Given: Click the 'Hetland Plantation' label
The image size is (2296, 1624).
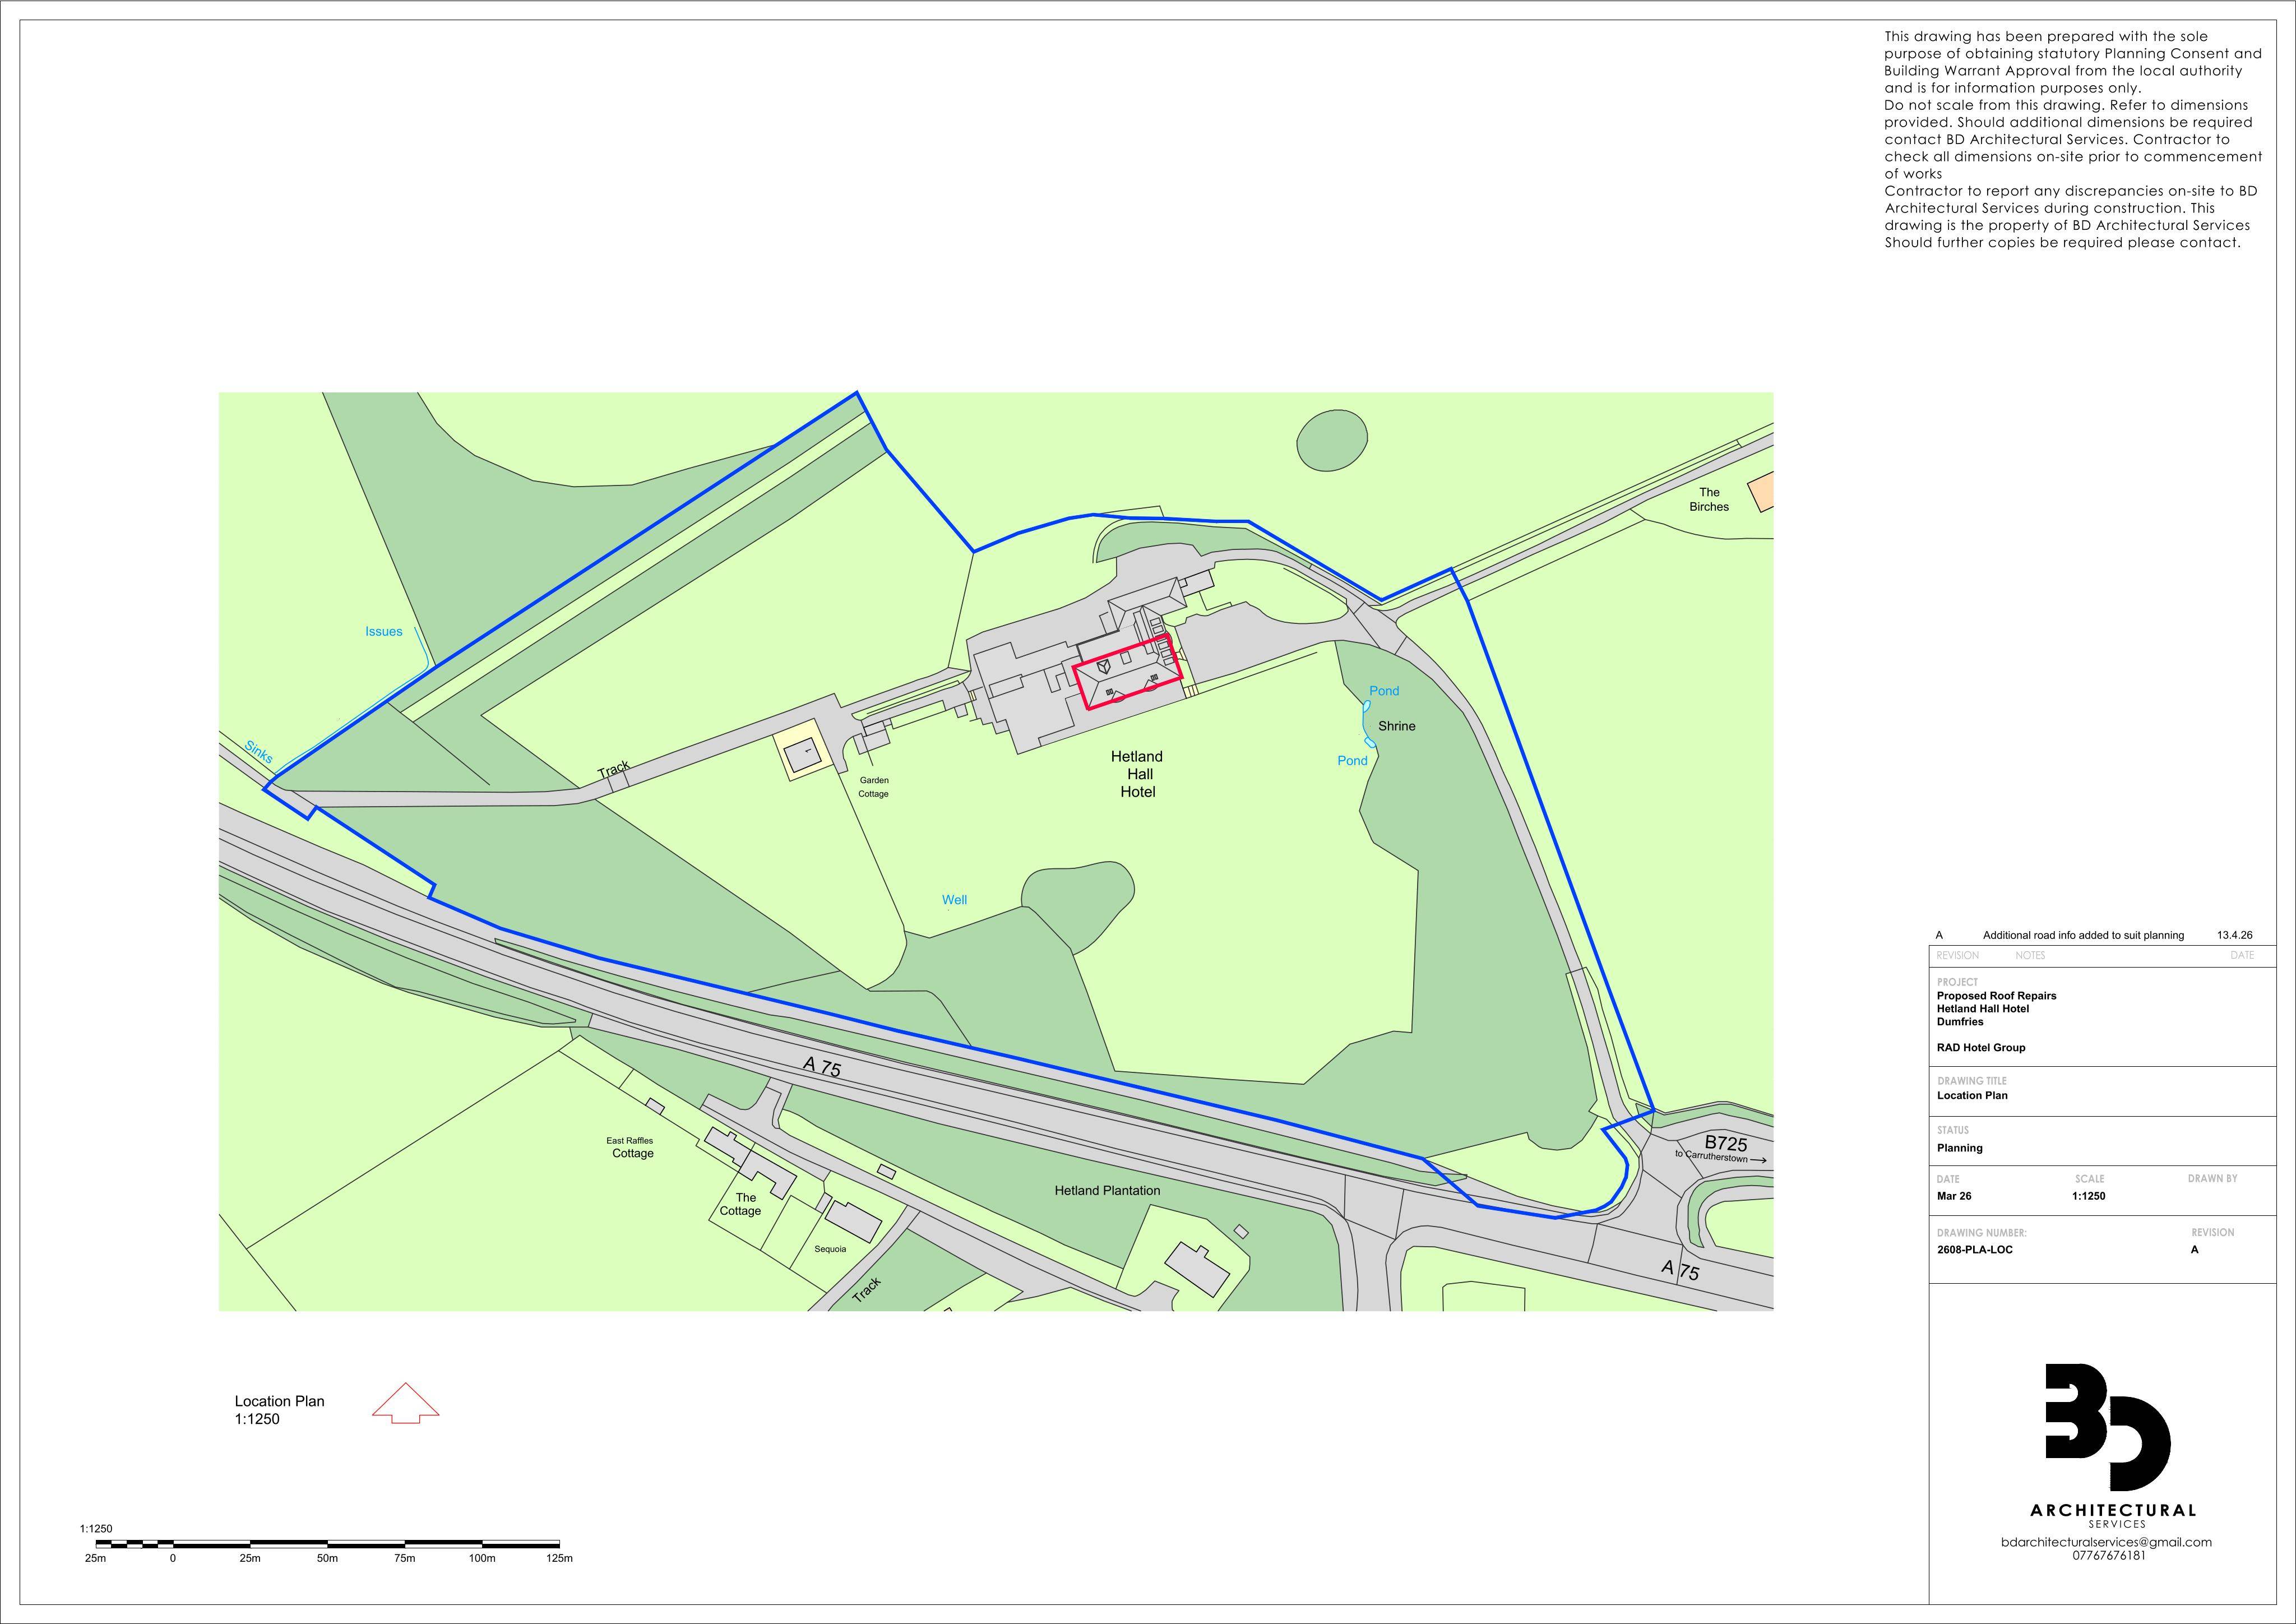Looking at the screenshot, I should pos(1107,1191).
